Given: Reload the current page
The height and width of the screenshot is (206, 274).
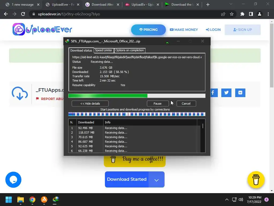Looking at the screenshot, I should coord(23,14).
